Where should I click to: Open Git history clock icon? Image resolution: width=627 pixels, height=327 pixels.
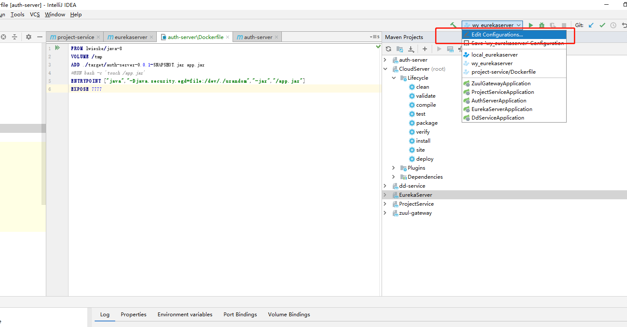point(613,25)
